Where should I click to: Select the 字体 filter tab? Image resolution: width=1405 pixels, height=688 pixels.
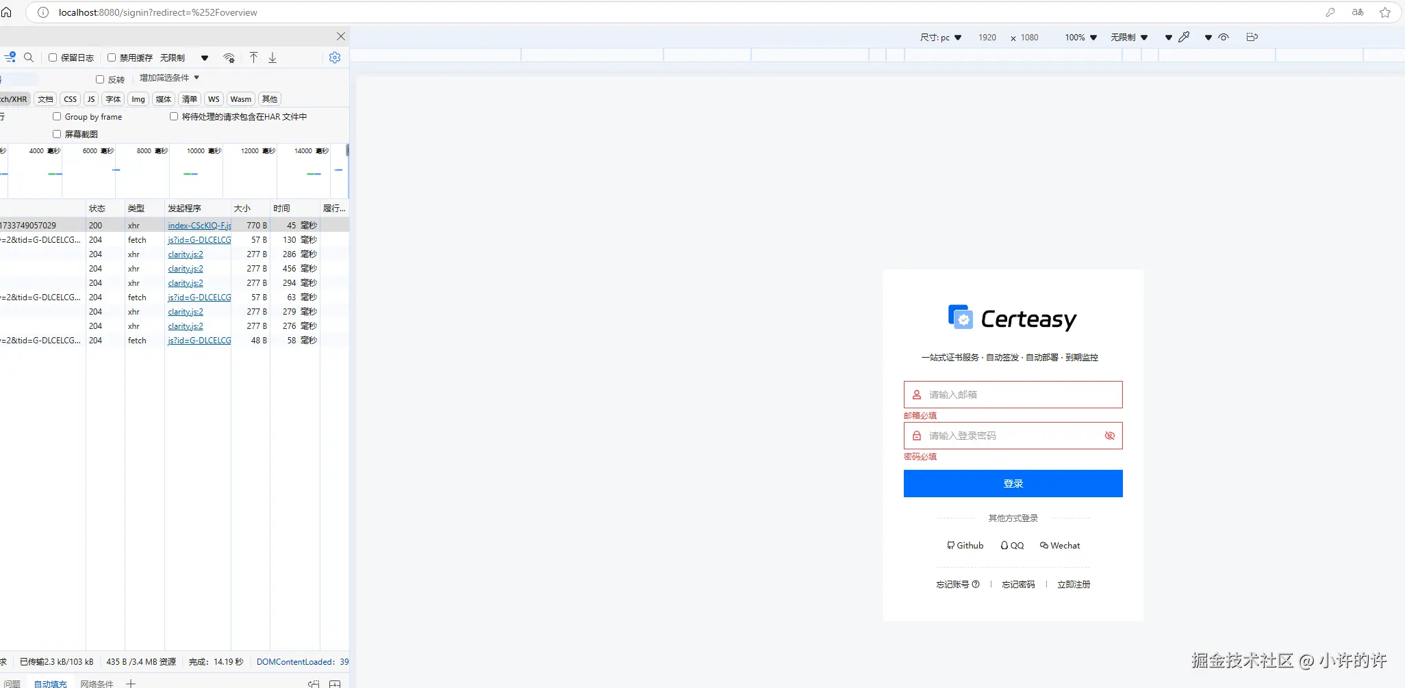tap(113, 99)
